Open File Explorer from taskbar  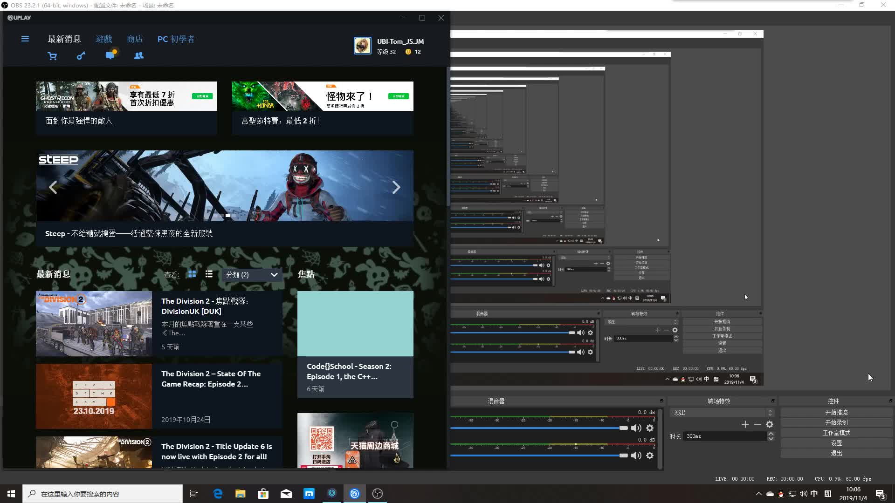point(241,494)
